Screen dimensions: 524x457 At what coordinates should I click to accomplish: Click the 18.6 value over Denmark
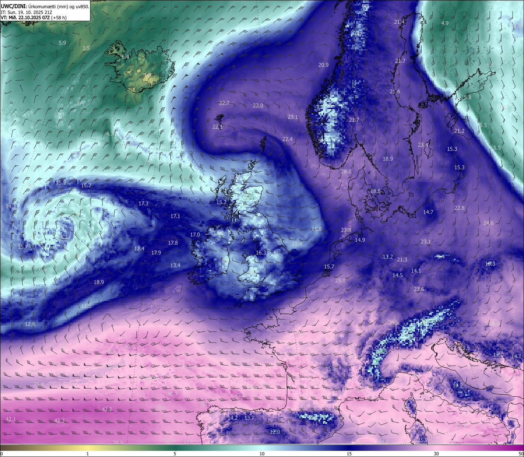[x=375, y=191]
